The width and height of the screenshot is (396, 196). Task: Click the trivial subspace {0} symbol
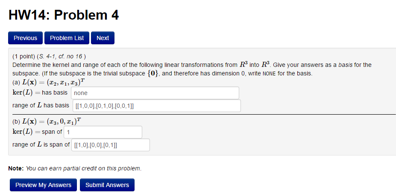153,73
